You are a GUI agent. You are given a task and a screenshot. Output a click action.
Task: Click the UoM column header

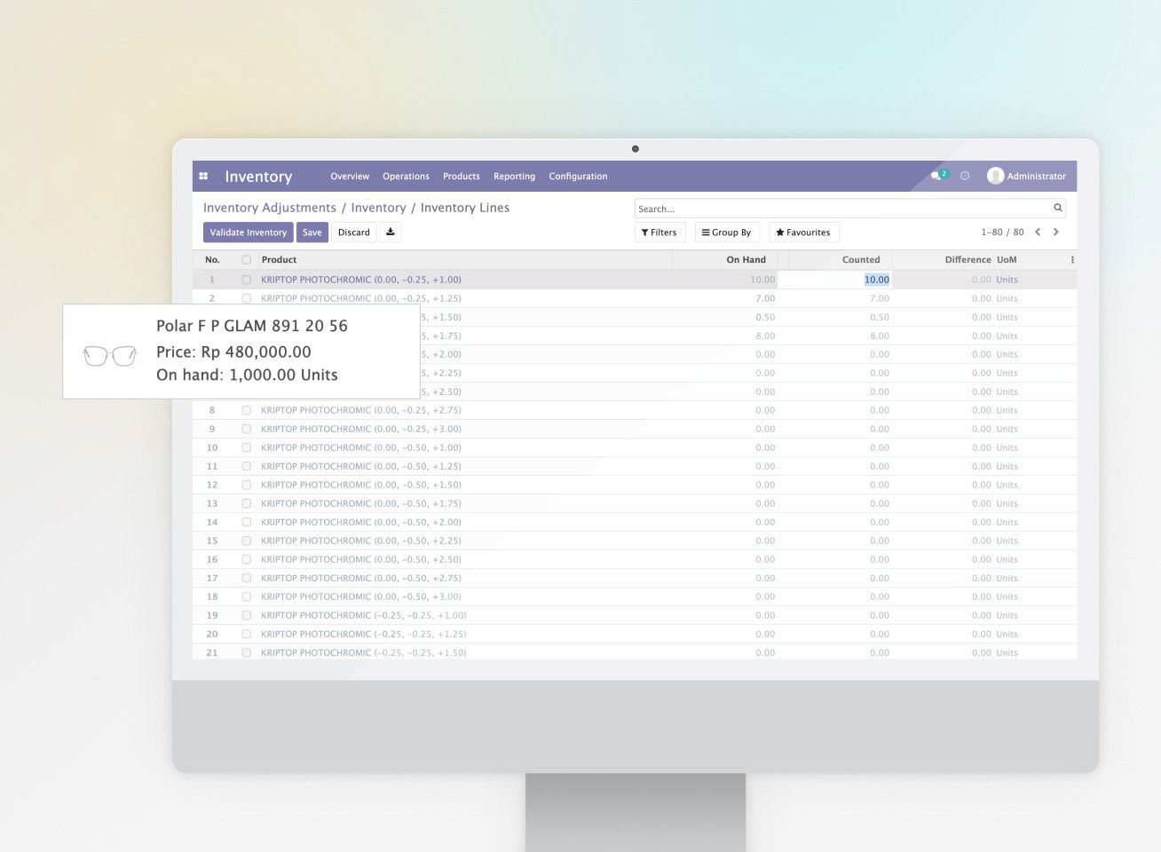click(x=1007, y=260)
